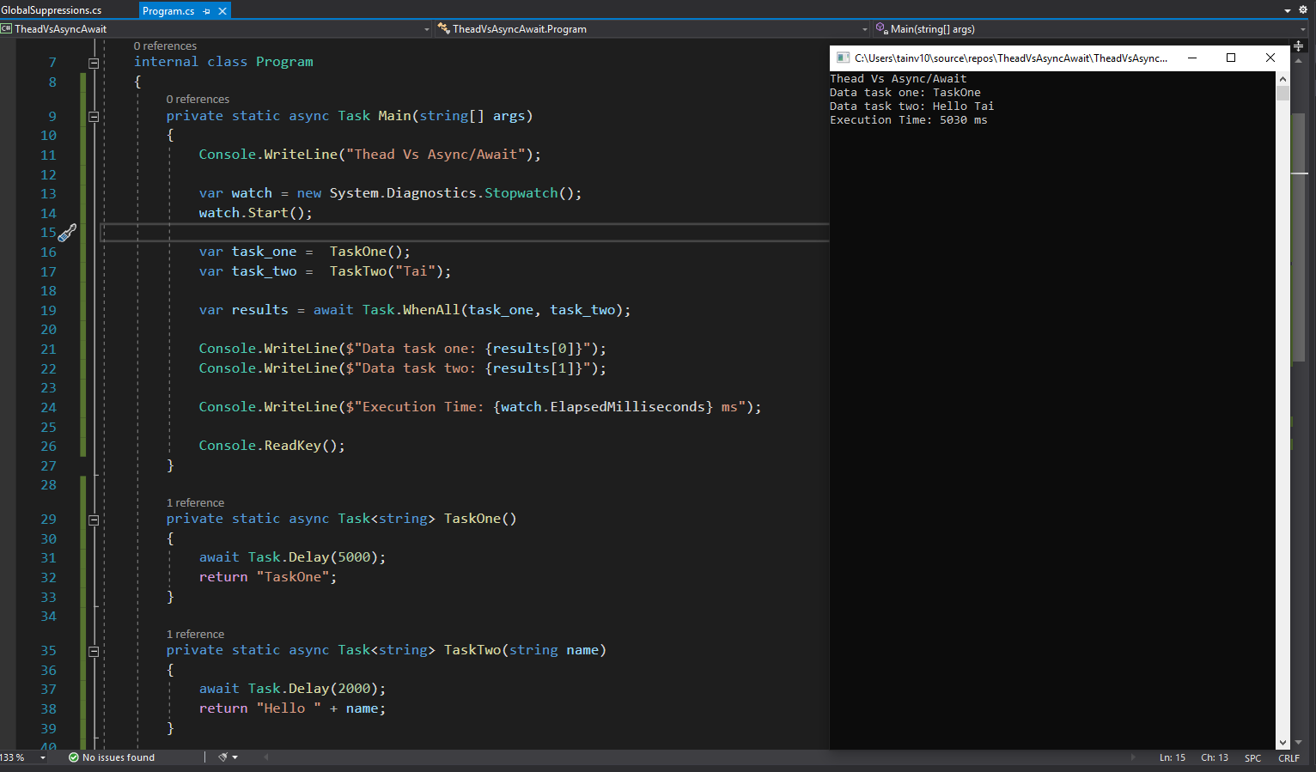Collapse the Program class outline toggle
Screen dimensions: 1316x772
94,63
